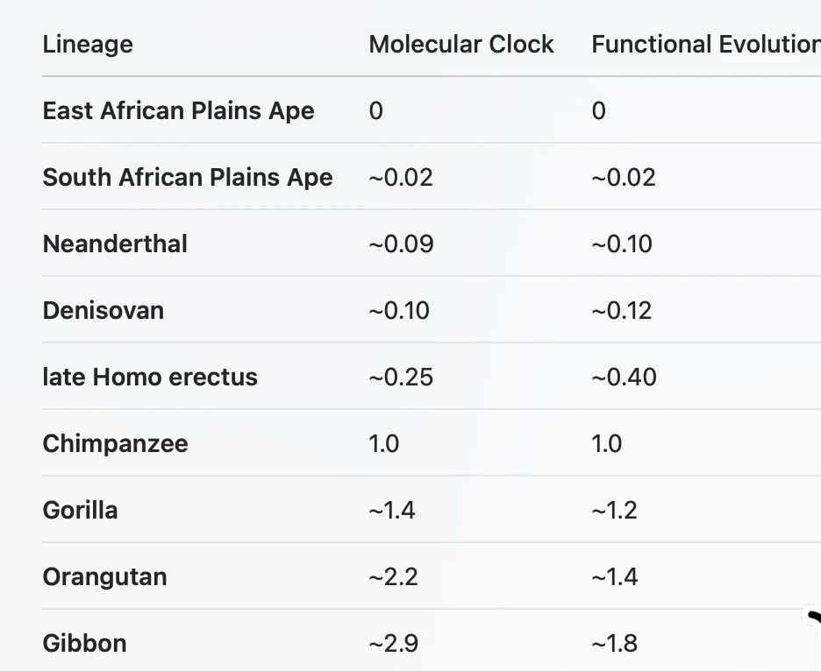
Task: Select the South African Plains Ape row label
Action: point(188,177)
